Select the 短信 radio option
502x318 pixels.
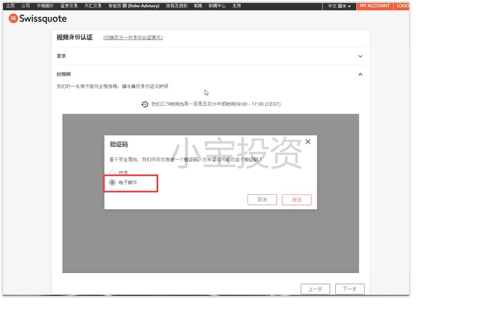[112, 173]
